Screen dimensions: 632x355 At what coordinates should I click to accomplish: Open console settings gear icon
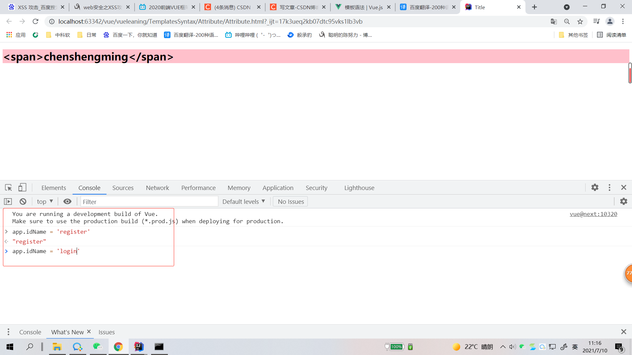[x=623, y=201]
